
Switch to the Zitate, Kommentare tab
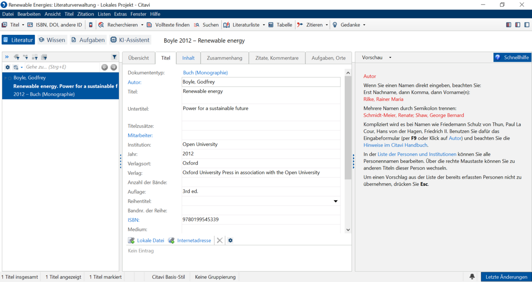[277, 58]
